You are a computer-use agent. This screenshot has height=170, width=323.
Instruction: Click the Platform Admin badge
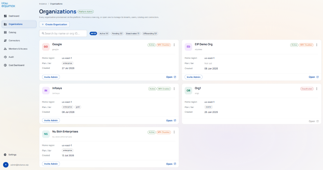tap(86, 12)
